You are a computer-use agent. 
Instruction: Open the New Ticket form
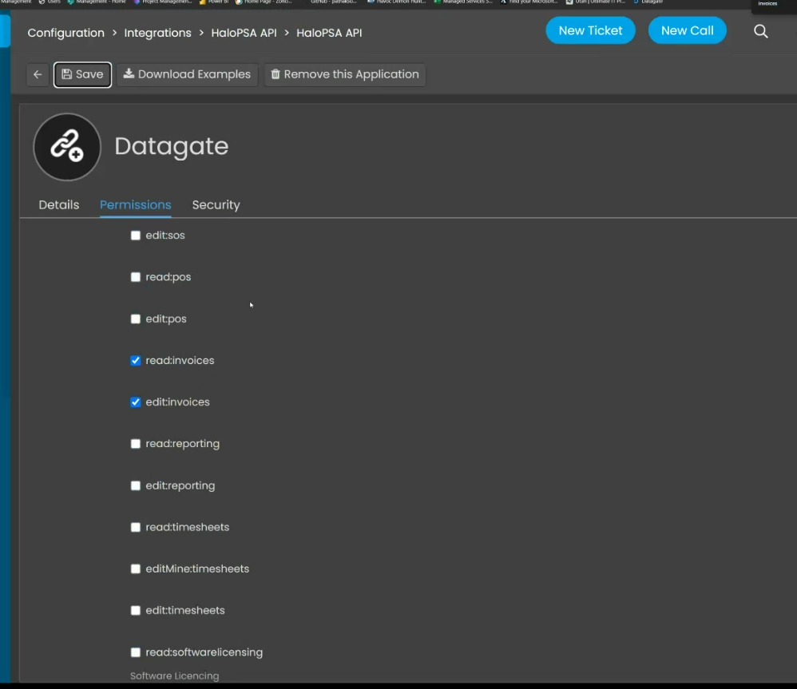[x=590, y=30]
